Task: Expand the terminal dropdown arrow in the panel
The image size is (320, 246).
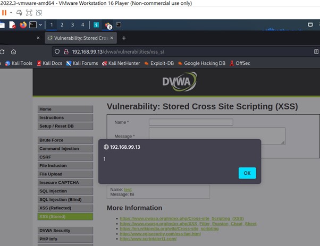Action: coord(40,25)
